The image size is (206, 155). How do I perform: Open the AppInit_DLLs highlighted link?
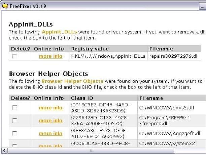pos(59,32)
